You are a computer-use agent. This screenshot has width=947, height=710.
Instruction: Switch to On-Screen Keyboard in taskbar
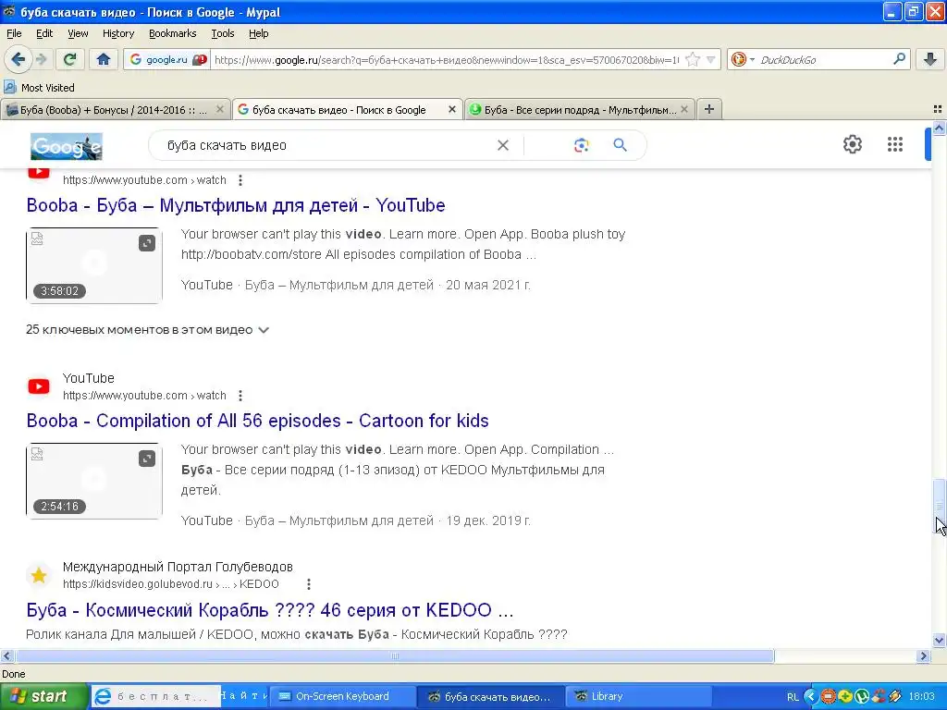point(341,696)
